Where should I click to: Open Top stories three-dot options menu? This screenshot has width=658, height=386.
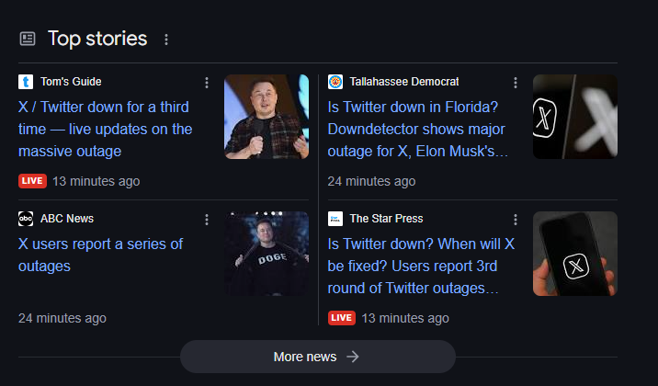pyautogui.click(x=166, y=40)
